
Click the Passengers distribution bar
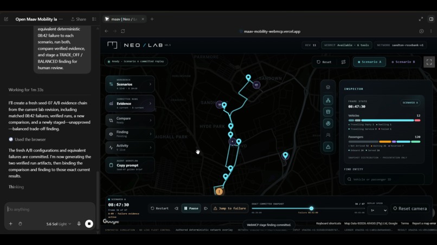[384, 142]
